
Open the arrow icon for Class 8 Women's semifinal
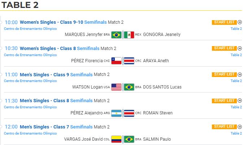(240, 48)
